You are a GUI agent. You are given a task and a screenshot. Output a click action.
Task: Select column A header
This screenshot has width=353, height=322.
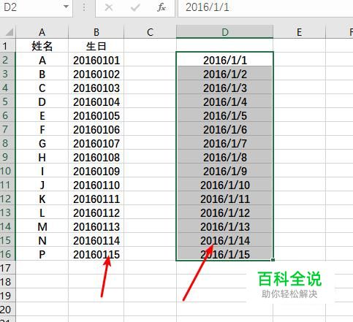pos(42,32)
